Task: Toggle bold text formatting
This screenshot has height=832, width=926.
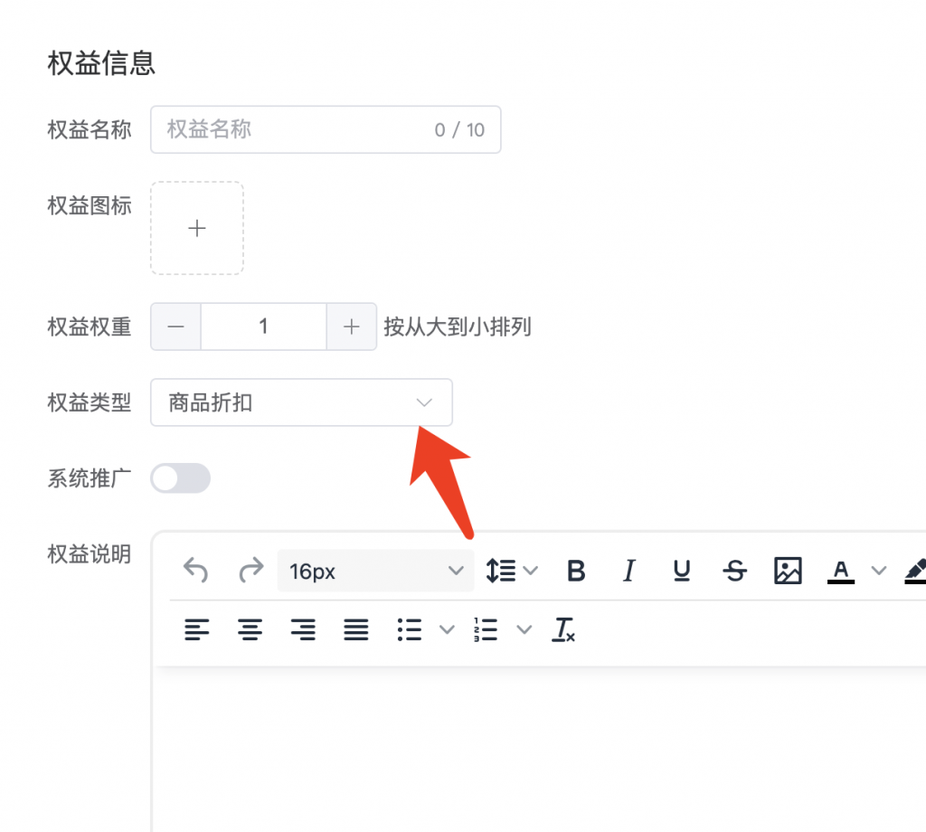Action: pos(576,571)
